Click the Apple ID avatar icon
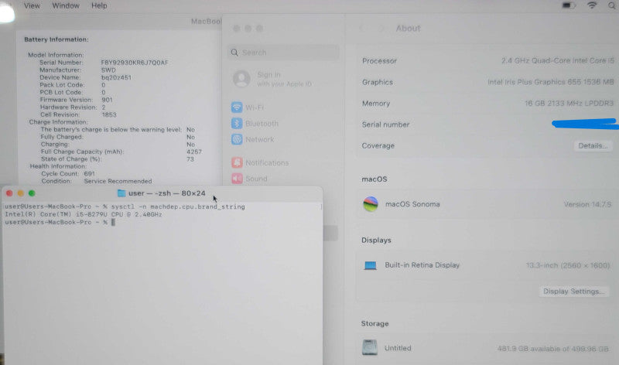The height and width of the screenshot is (365, 619). click(241, 79)
